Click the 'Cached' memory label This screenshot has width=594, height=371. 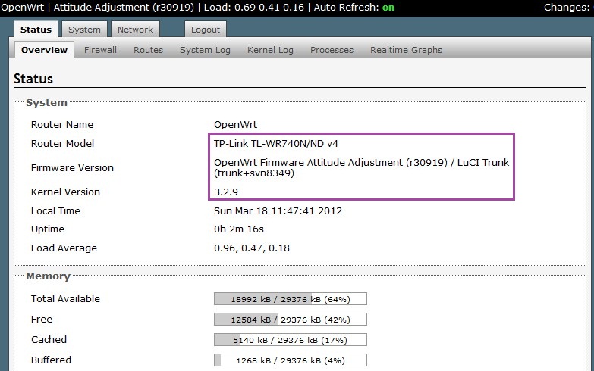49,340
